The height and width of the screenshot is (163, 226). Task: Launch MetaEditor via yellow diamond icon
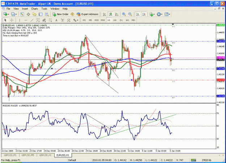tap(72, 14)
